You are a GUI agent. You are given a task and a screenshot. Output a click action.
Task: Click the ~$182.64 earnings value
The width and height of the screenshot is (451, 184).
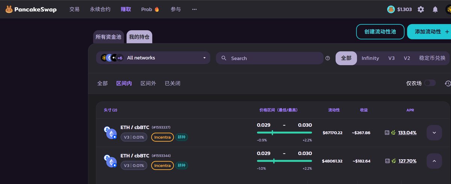pyautogui.click(x=362, y=161)
